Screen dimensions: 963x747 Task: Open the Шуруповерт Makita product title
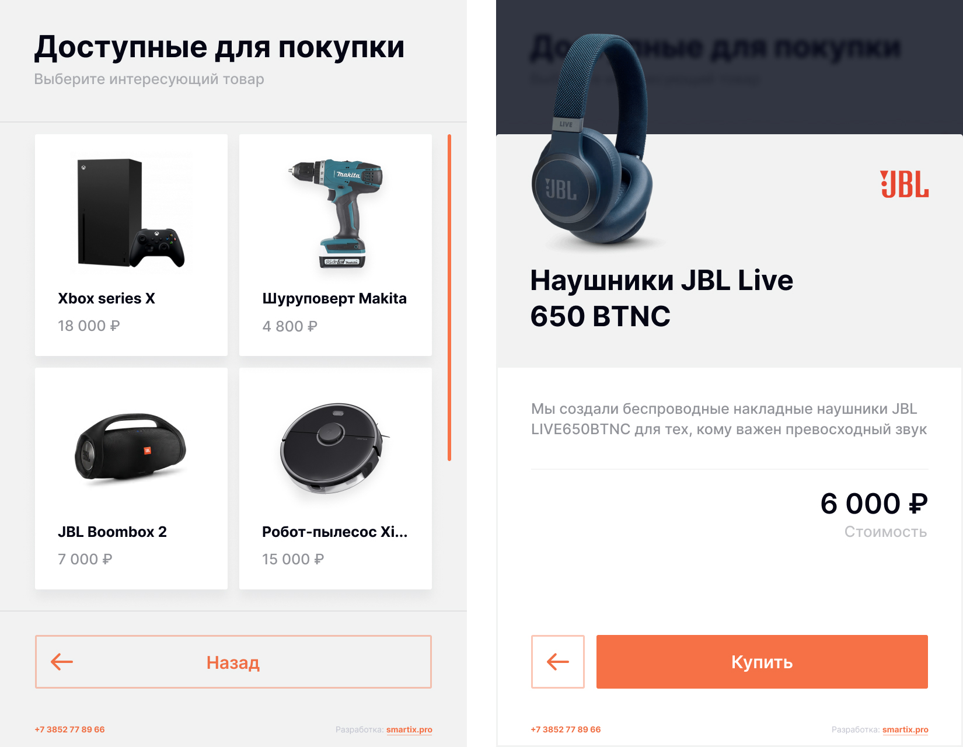point(334,299)
